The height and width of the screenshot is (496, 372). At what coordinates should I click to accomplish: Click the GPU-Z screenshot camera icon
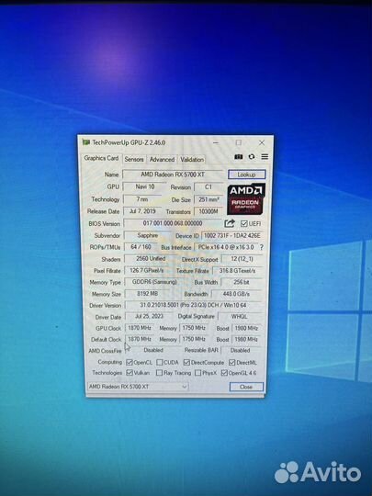[x=239, y=157]
